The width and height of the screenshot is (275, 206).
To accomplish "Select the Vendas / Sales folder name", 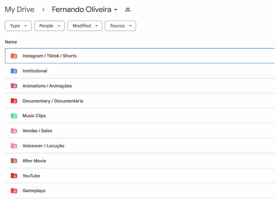I will pos(37,131).
